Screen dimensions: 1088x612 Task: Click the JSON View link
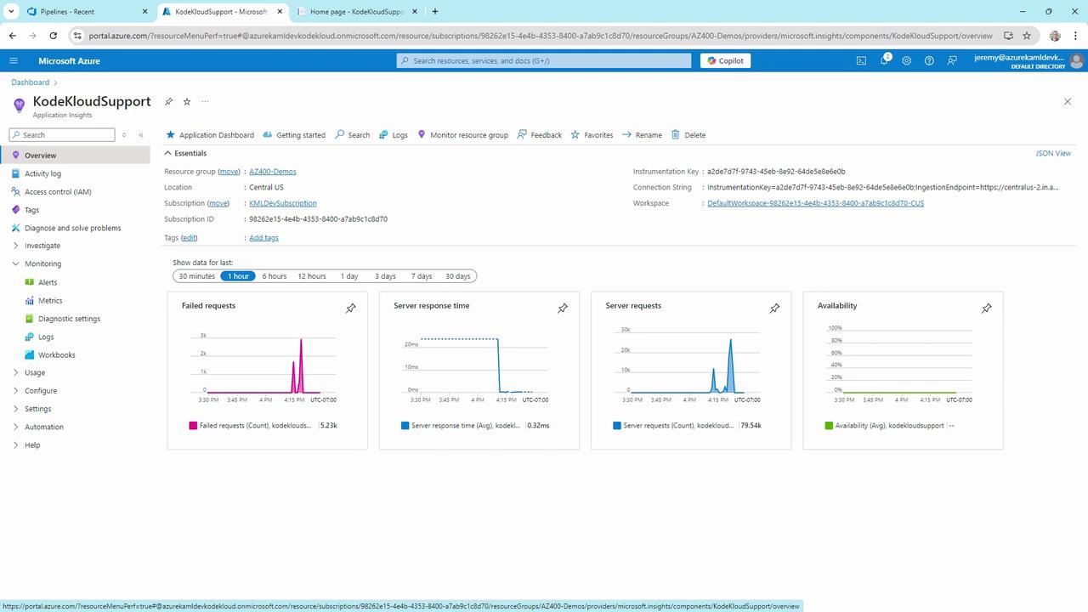1053,153
